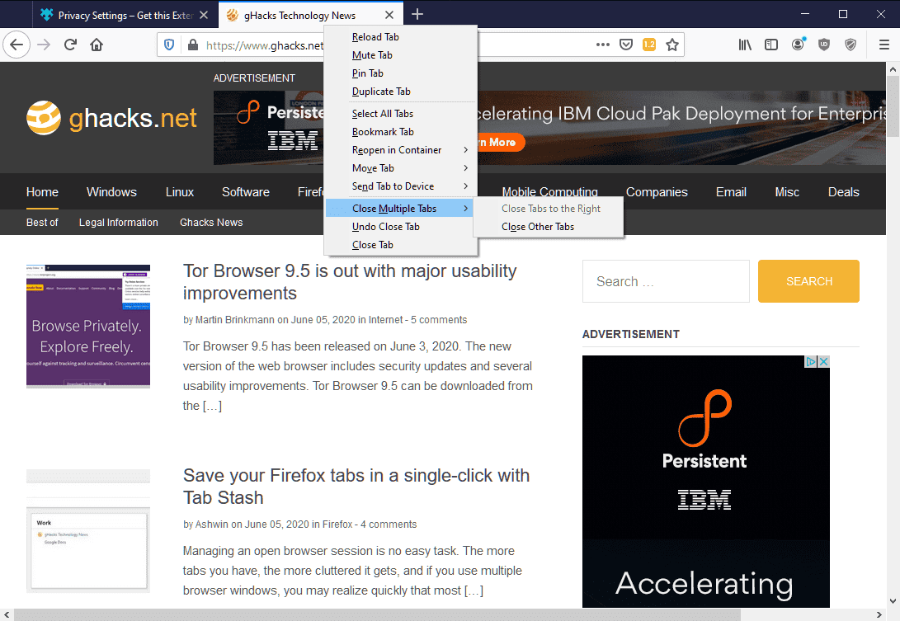Viewport: 900px width, 621px height.
Task: Close the gHacks Technology News tab
Action: pyautogui.click(x=389, y=15)
